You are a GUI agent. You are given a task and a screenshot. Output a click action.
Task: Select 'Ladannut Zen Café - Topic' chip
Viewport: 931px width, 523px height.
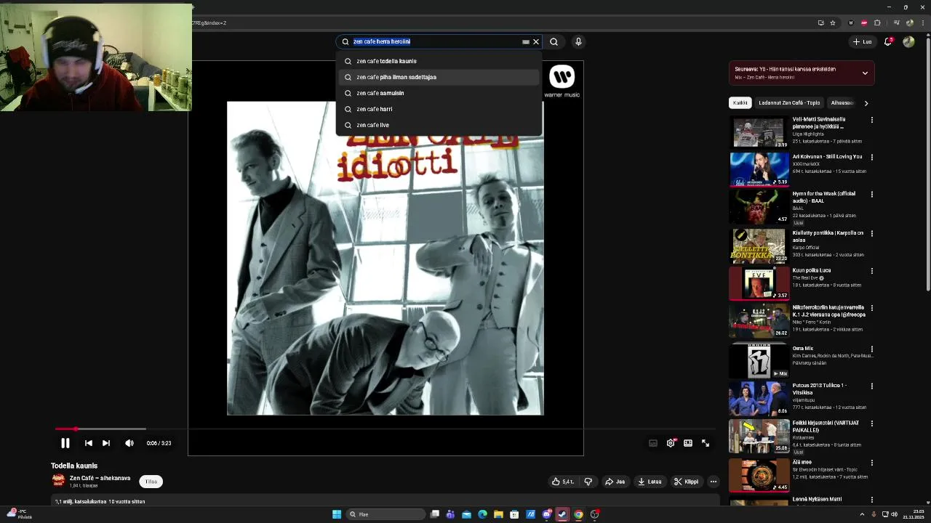789,103
